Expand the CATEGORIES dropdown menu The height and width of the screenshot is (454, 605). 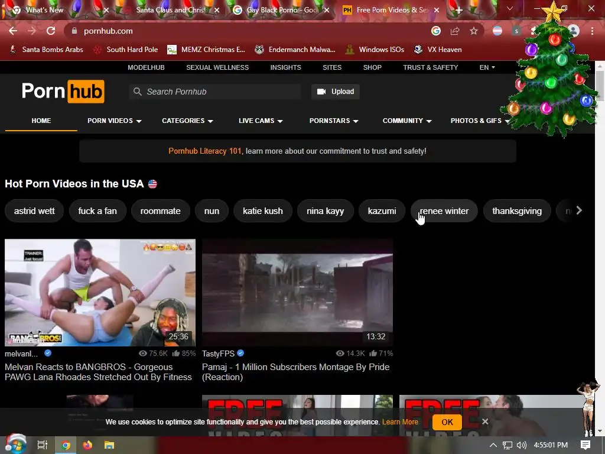(187, 121)
